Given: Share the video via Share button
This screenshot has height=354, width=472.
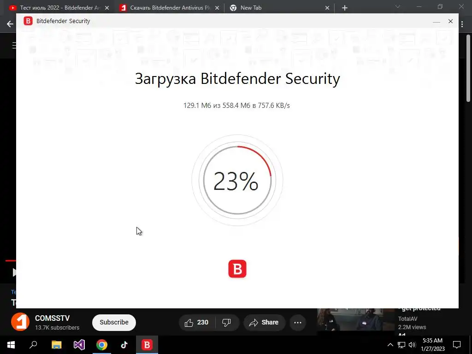Looking at the screenshot, I should 264,322.
